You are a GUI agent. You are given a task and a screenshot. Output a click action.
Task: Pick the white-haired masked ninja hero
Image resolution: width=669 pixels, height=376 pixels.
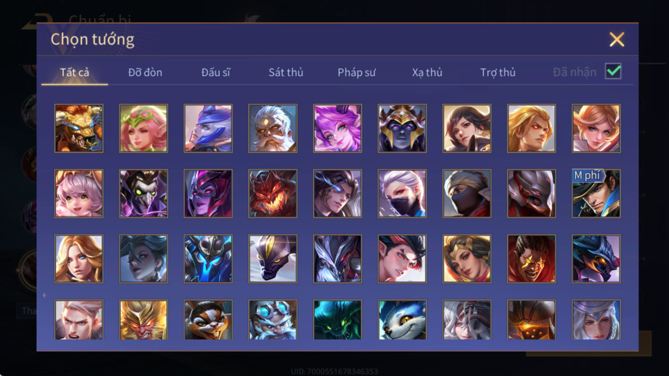(x=402, y=193)
